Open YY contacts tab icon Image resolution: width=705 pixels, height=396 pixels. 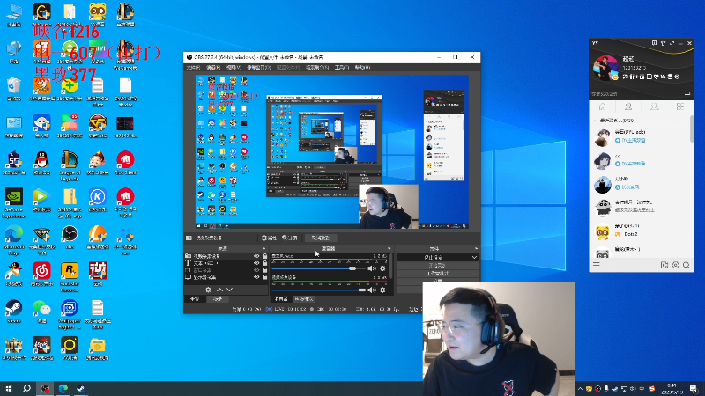point(628,106)
